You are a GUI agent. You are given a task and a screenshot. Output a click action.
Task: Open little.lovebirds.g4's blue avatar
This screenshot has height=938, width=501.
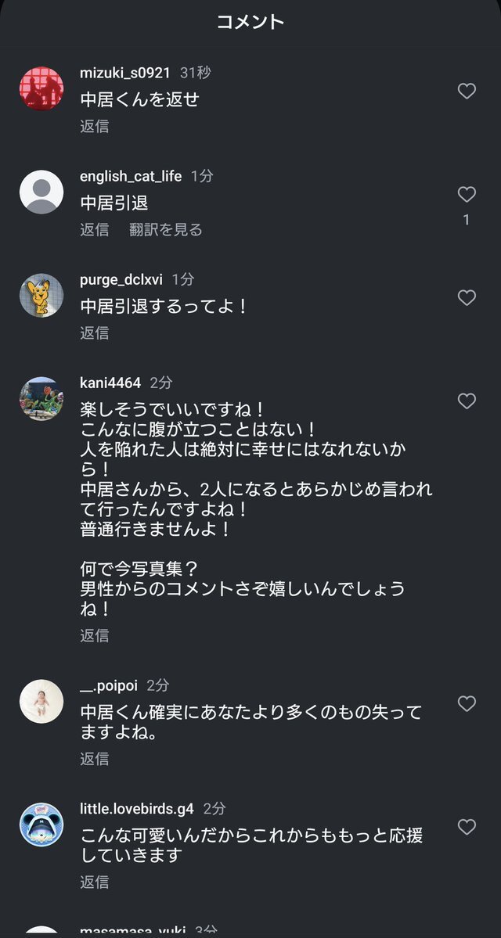(41, 824)
